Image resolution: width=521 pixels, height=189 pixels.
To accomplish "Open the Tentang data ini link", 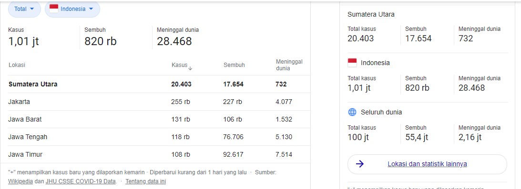I will 145,181.
